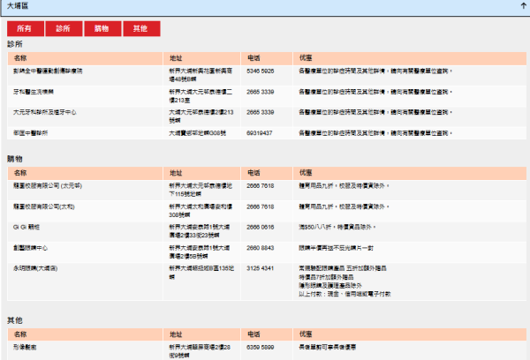This screenshot has width=530, height=360.
Task: Filter by the red 購物 button
Action: [102, 28]
